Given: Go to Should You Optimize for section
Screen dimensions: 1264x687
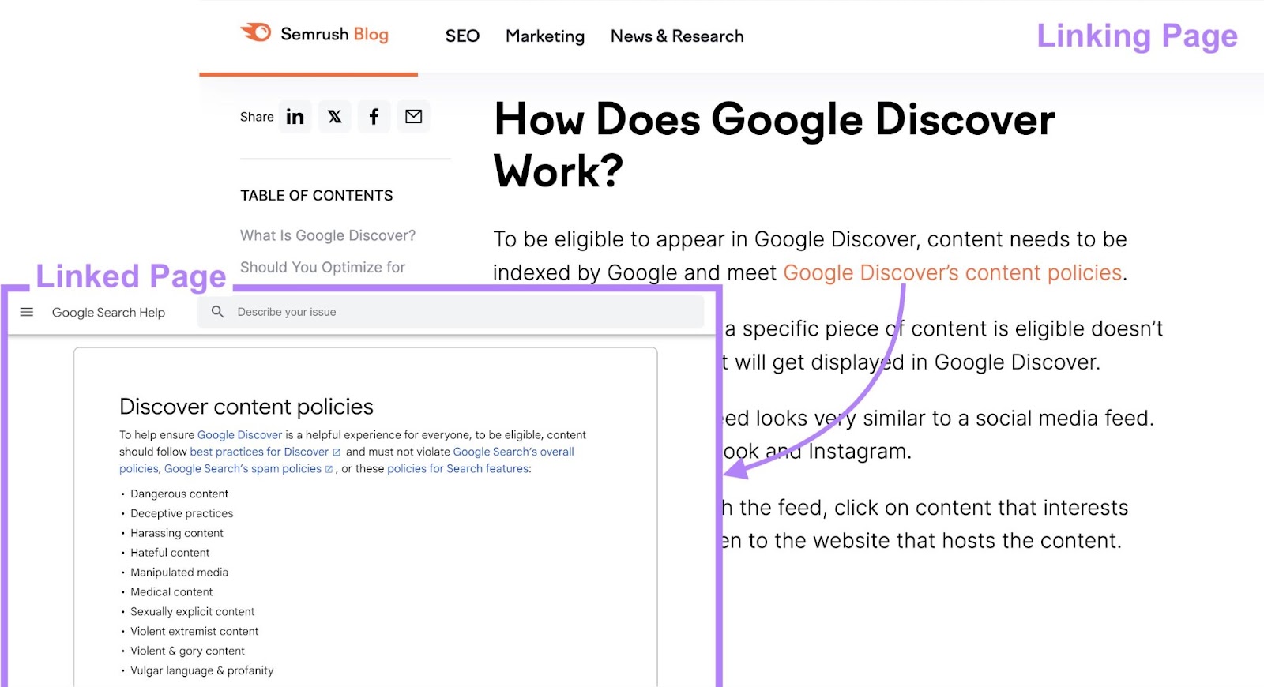Looking at the screenshot, I should (322, 268).
